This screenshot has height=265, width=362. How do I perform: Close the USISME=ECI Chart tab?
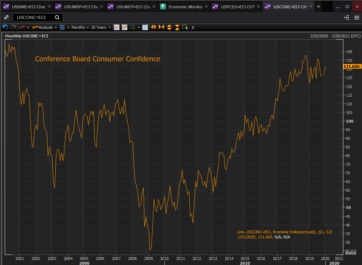coord(49,6)
